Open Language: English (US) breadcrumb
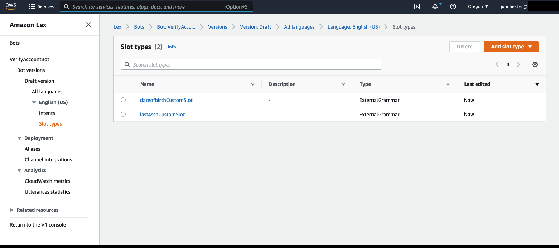This screenshot has width=559, height=248. click(x=354, y=27)
